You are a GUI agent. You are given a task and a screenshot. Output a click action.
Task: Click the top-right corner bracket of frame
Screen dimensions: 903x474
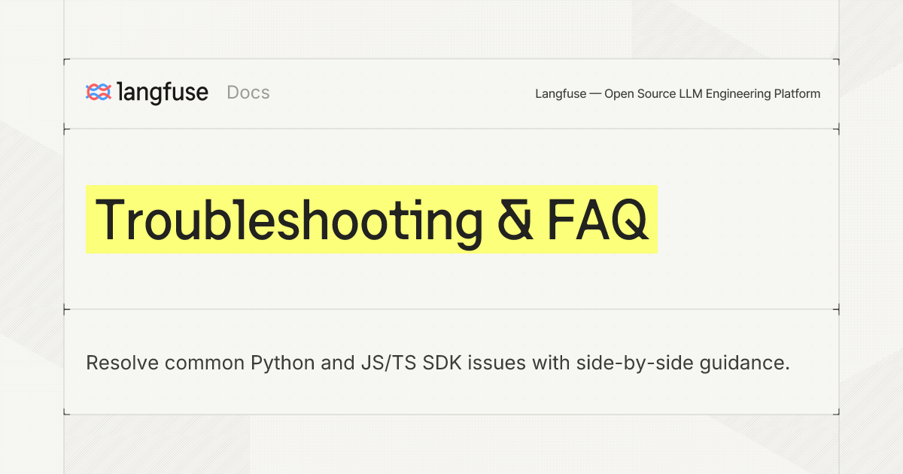tap(835, 62)
